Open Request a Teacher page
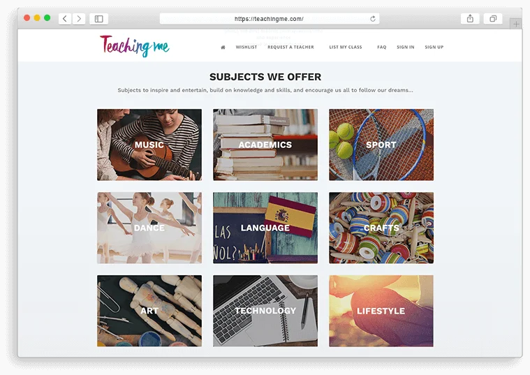Image resolution: width=530 pixels, height=375 pixels. 290,47
